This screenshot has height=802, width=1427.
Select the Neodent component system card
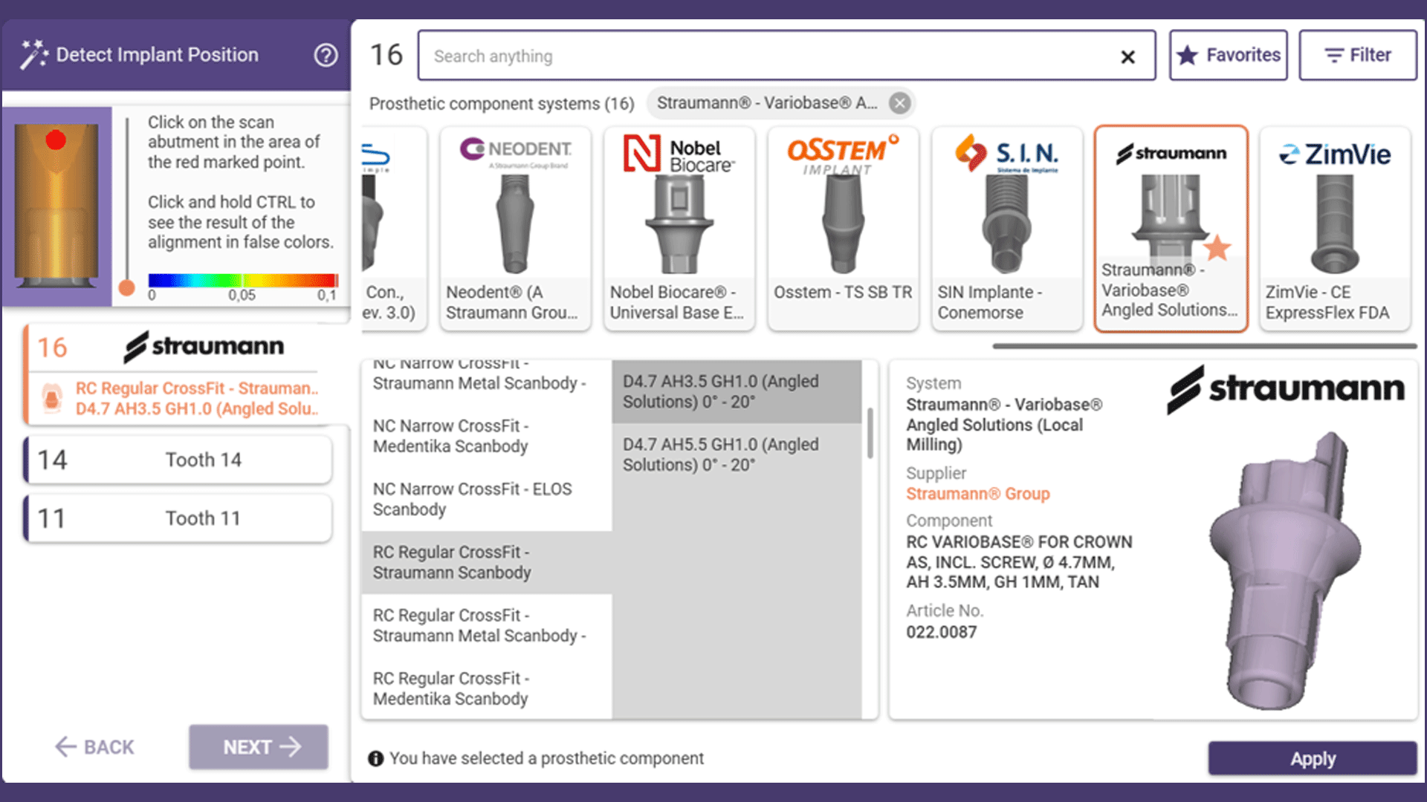click(x=514, y=229)
